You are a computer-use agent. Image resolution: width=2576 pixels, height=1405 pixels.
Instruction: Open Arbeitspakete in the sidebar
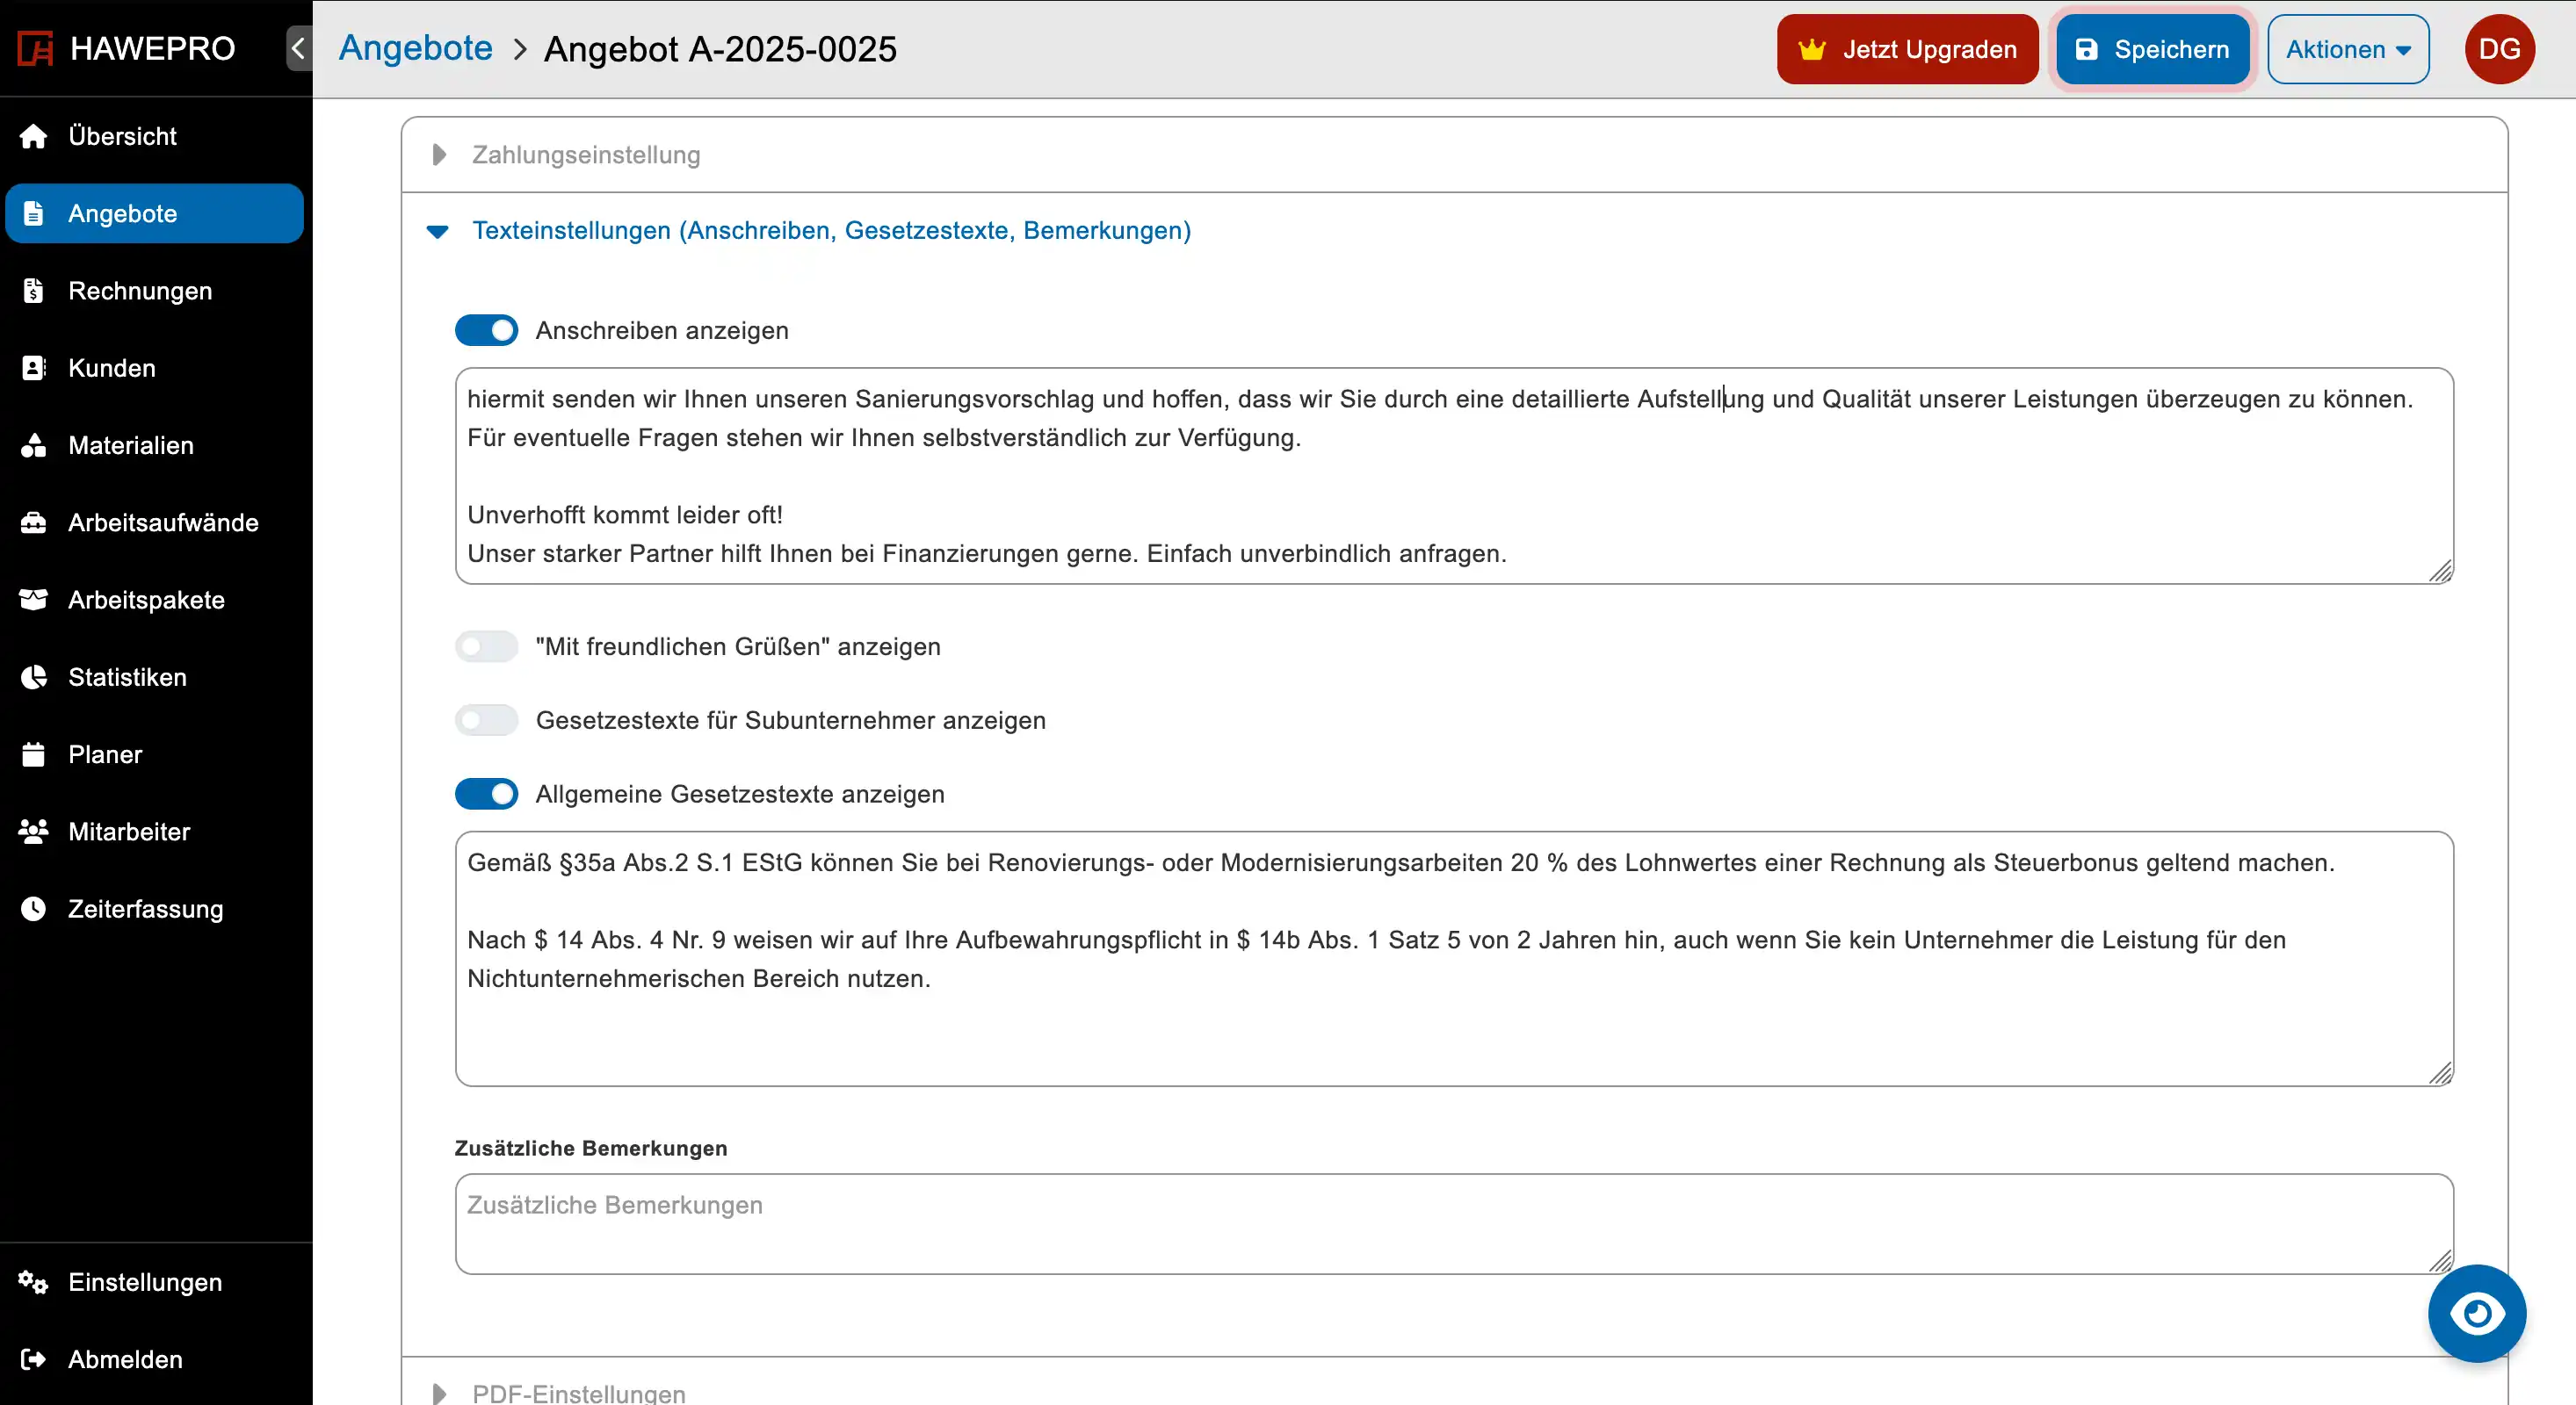tap(154, 600)
